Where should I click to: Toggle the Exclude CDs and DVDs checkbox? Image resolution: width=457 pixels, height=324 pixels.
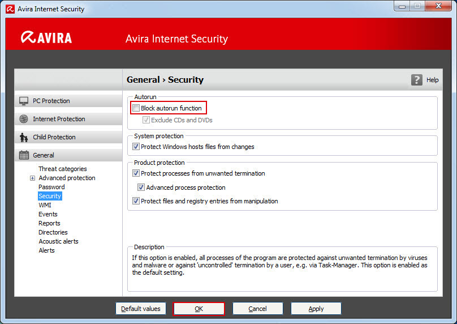pos(146,120)
